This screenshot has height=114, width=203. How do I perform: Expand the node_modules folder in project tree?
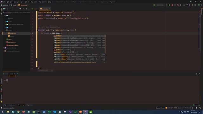pyautogui.click(x=5, y=24)
